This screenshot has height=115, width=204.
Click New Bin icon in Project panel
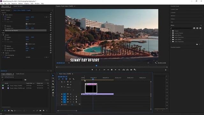(40, 111)
